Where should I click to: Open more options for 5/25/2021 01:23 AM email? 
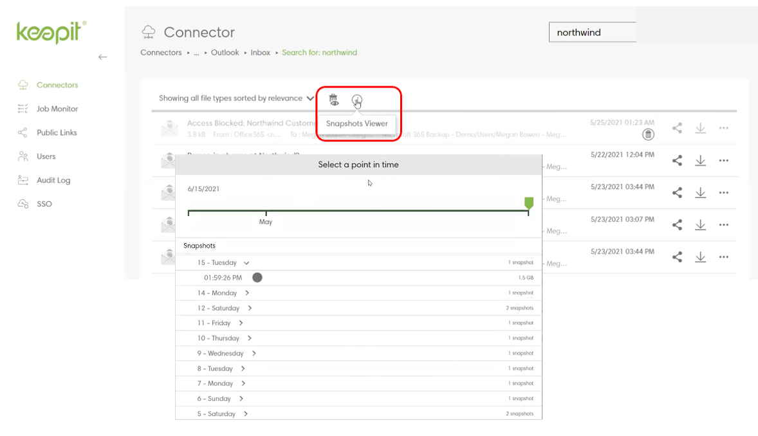point(723,128)
